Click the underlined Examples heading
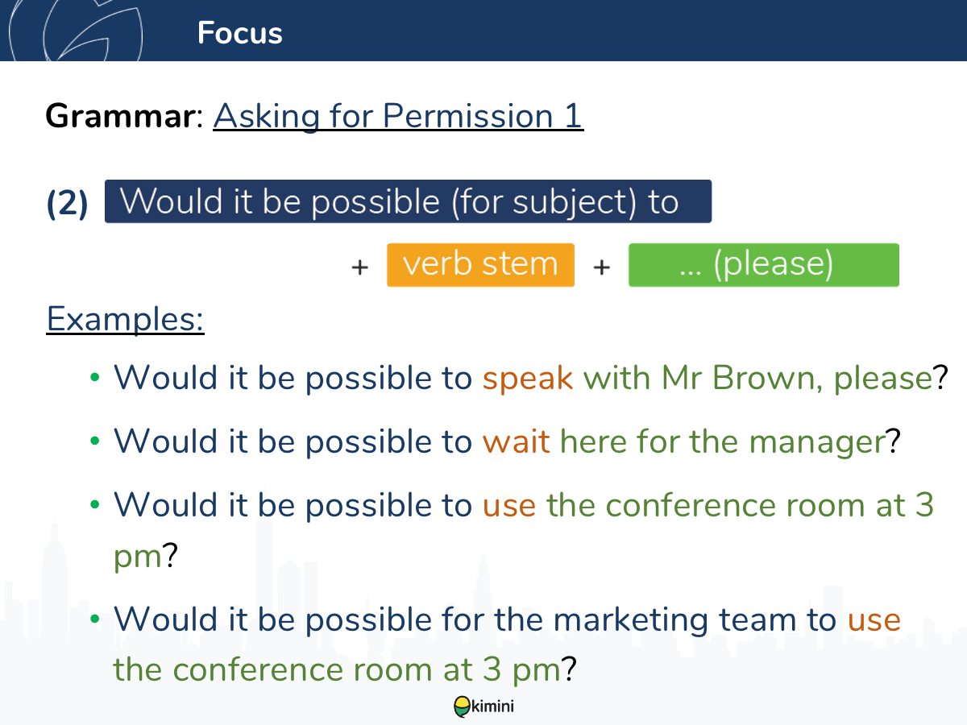The image size is (967, 725). pos(126,319)
